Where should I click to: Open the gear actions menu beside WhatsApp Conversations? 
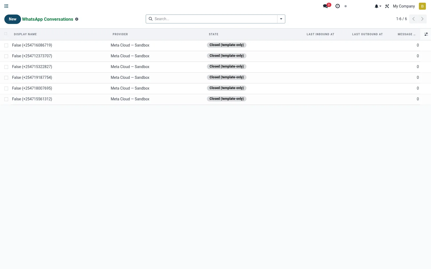(77, 19)
